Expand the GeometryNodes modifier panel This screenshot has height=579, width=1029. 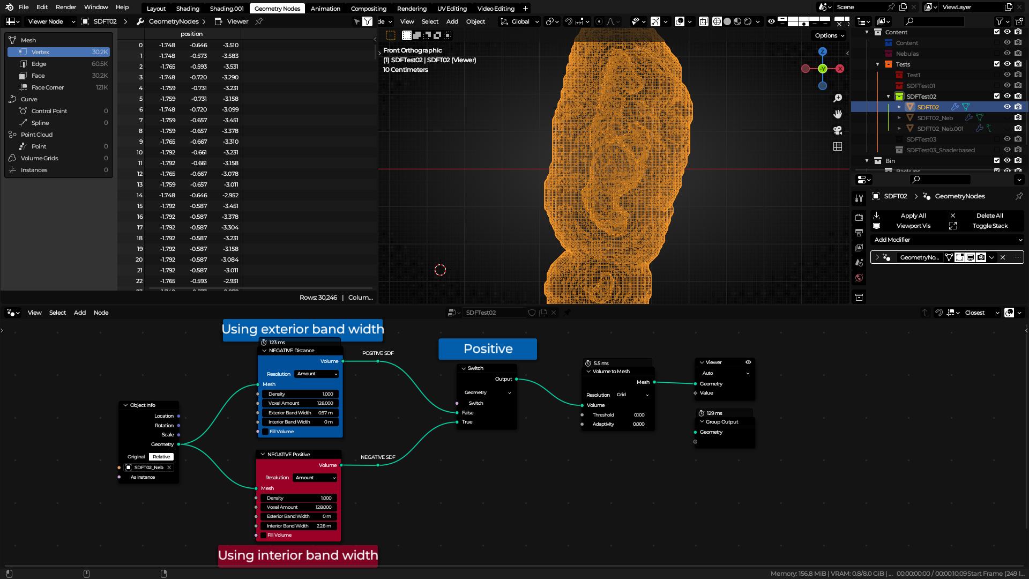[877, 257]
